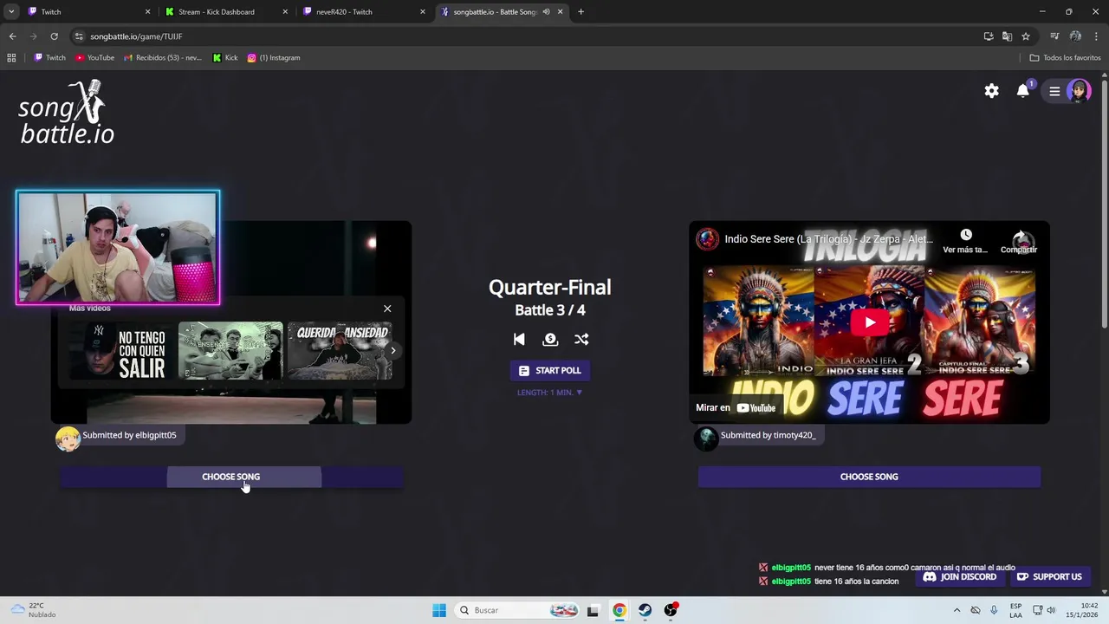Click the address bar URL

point(136,36)
